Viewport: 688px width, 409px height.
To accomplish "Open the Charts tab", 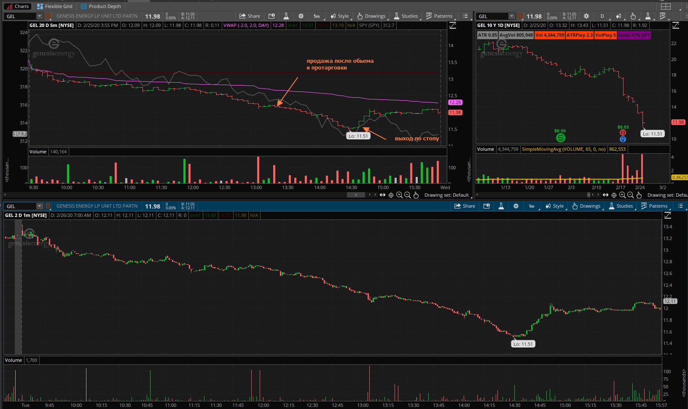I will 18,6.
